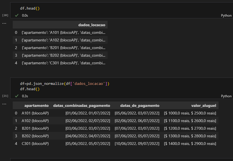Click the [$ 1100,0 reais, $ 2600,0 reais] cell
This screenshot has width=233, height=161.
pyautogui.click(x=190, y=121)
